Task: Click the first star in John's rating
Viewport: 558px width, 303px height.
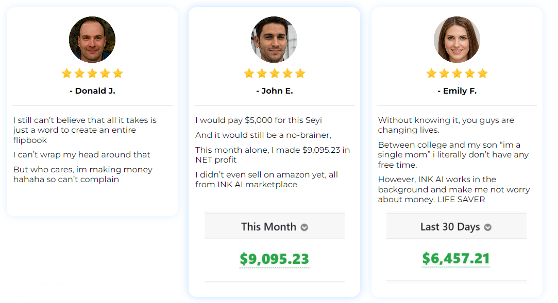Action: [249, 74]
